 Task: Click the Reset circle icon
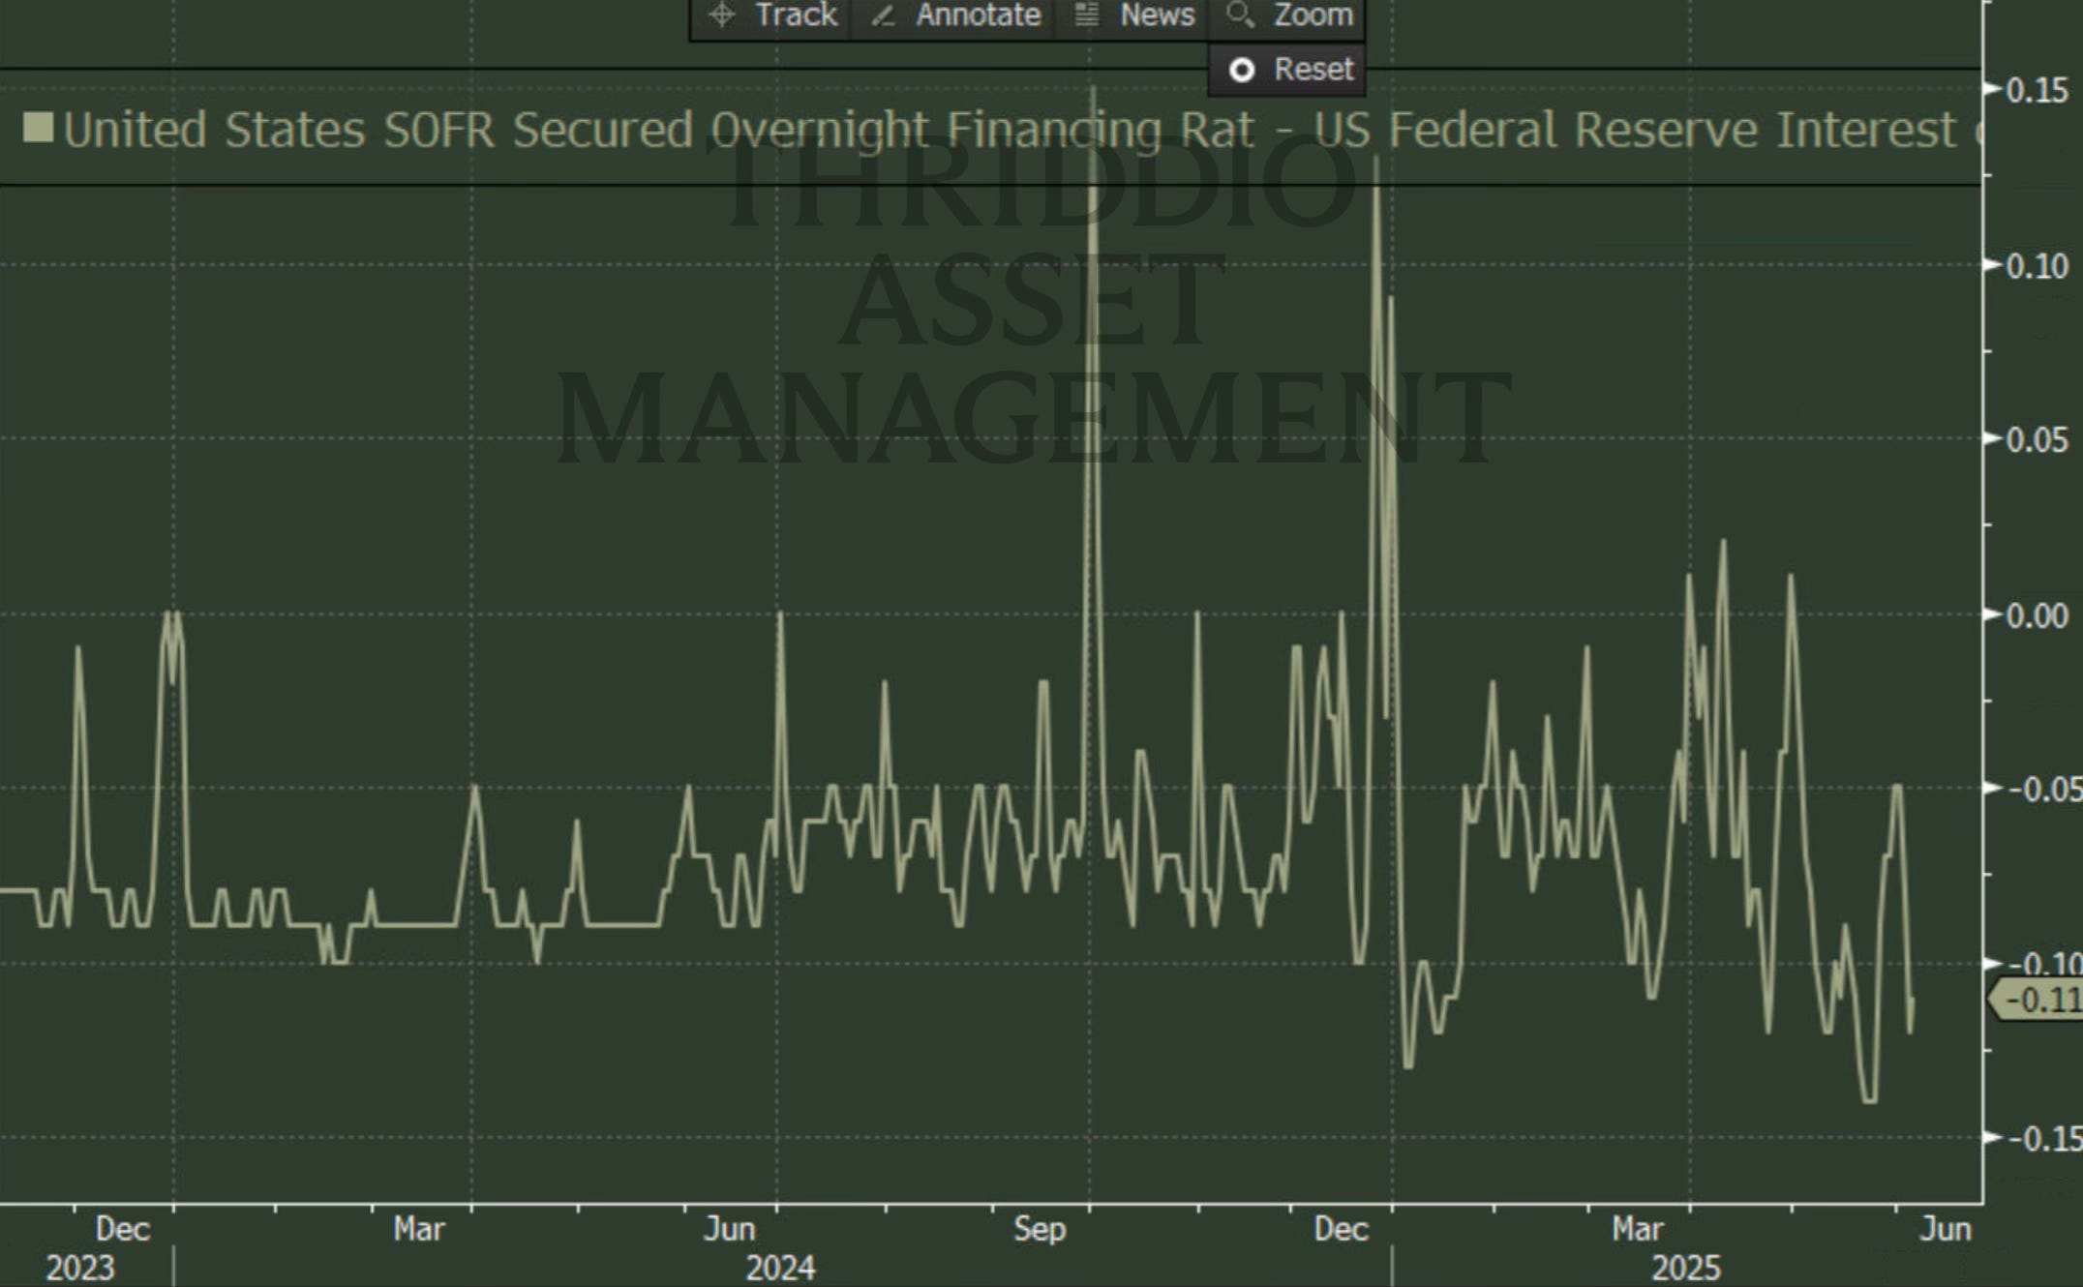point(1242,70)
